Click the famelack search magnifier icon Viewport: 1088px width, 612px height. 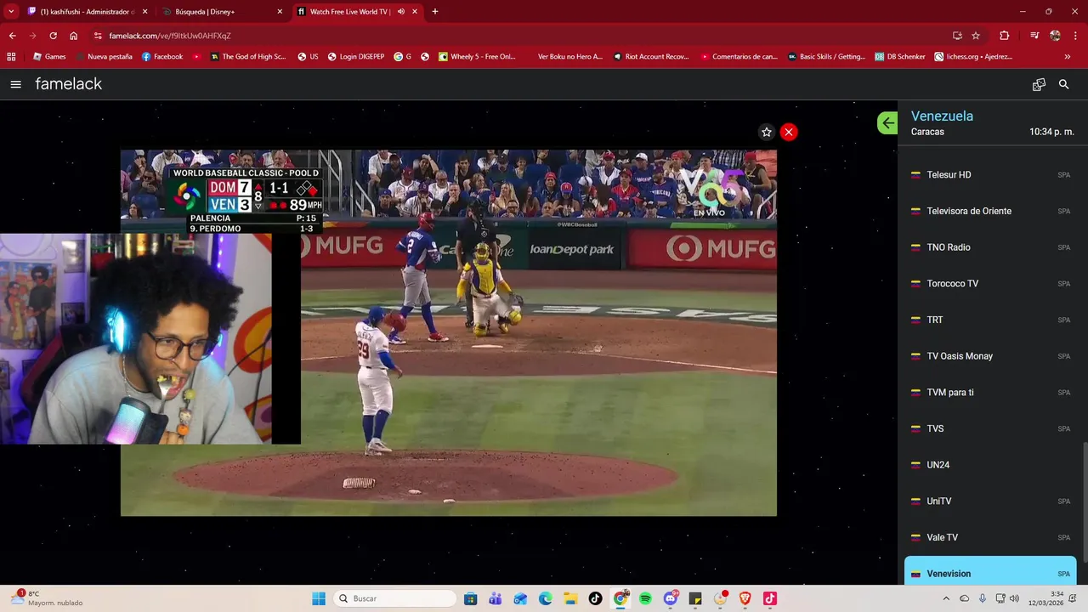pyautogui.click(x=1063, y=84)
